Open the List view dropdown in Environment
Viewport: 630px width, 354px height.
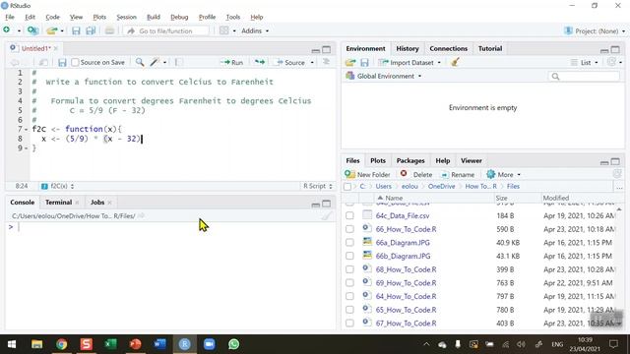[585, 63]
